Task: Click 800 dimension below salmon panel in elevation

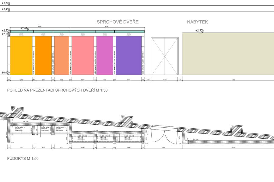Action: pyautogui.click(x=61, y=80)
